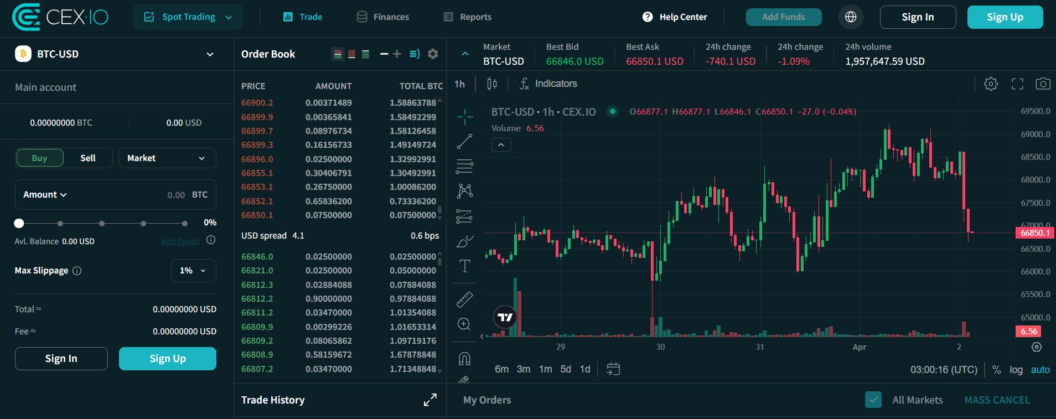Set chart range to 6m
This screenshot has width=1056, height=419.
tap(501, 369)
